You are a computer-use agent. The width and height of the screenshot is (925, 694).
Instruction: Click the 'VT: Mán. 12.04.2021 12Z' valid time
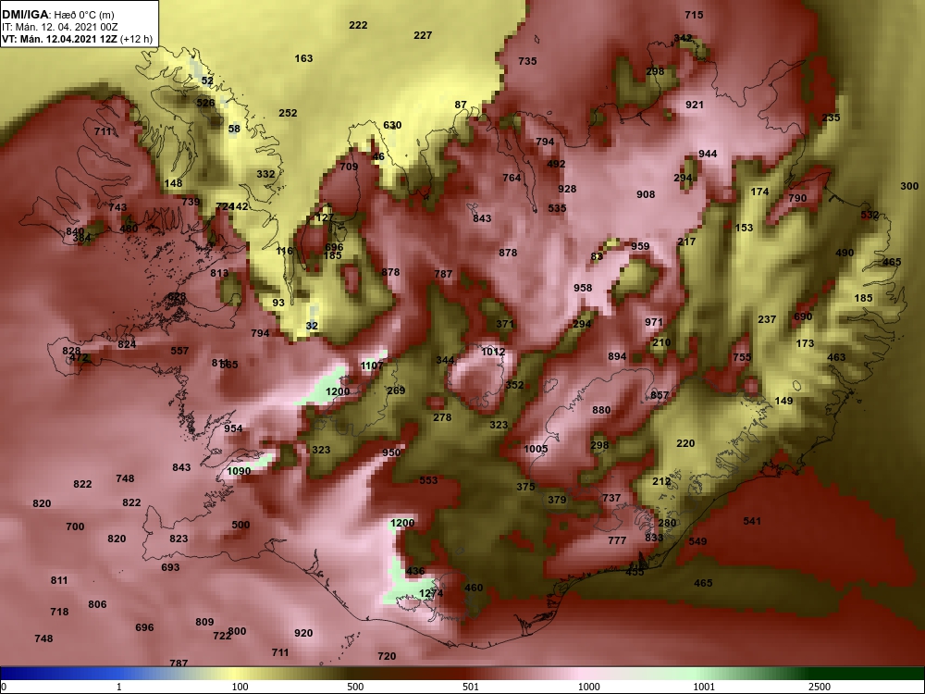(59, 40)
